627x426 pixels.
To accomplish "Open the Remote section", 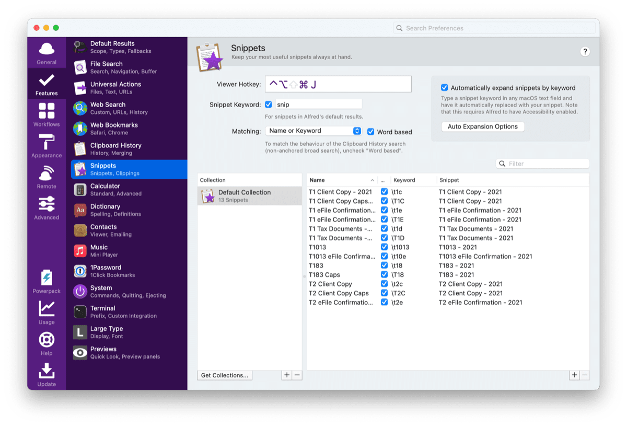I will (x=47, y=177).
